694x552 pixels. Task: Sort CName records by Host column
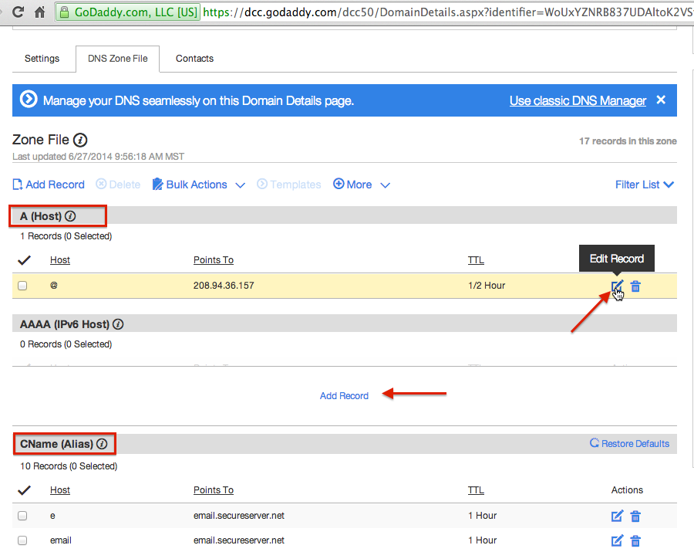point(59,490)
